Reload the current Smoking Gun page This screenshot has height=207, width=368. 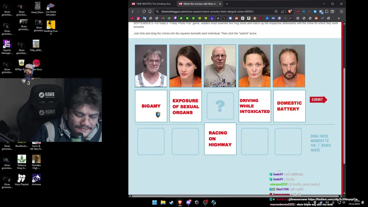click(144, 11)
